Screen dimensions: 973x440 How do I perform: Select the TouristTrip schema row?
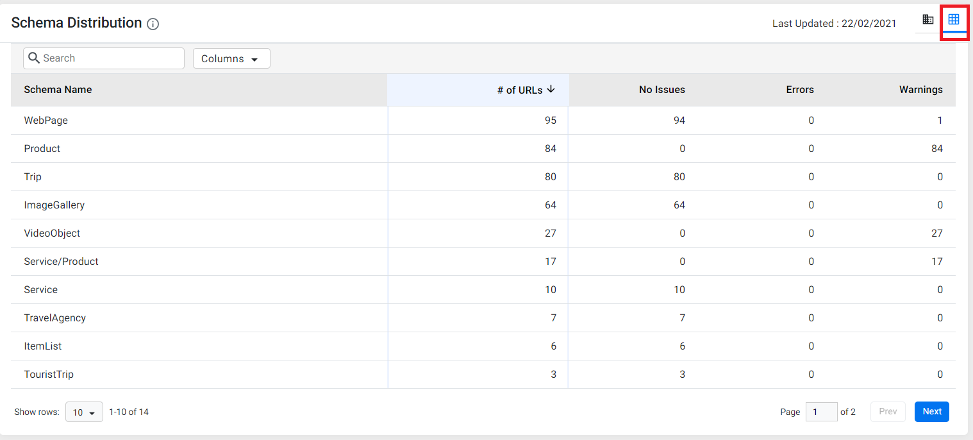pyautogui.click(x=483, y=375)
